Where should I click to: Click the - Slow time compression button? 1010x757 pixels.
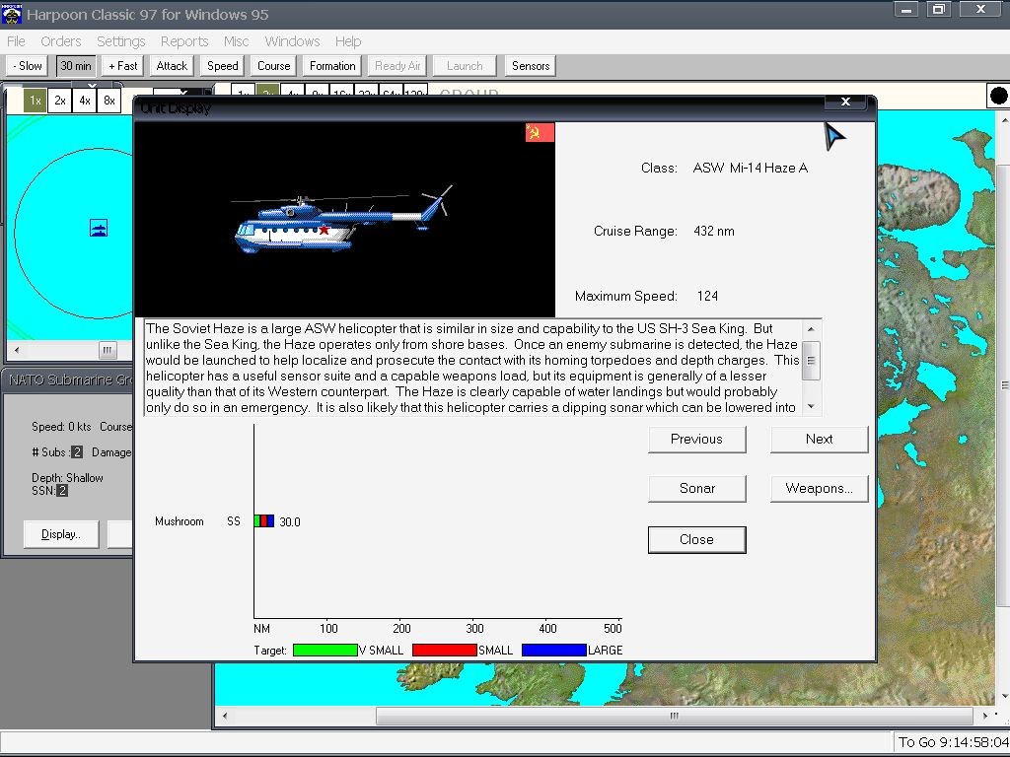click(28, 66)
